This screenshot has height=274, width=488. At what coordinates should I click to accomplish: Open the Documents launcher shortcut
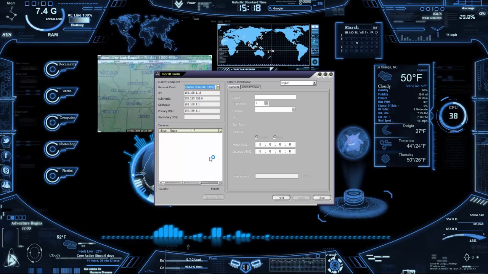[61, 68]
